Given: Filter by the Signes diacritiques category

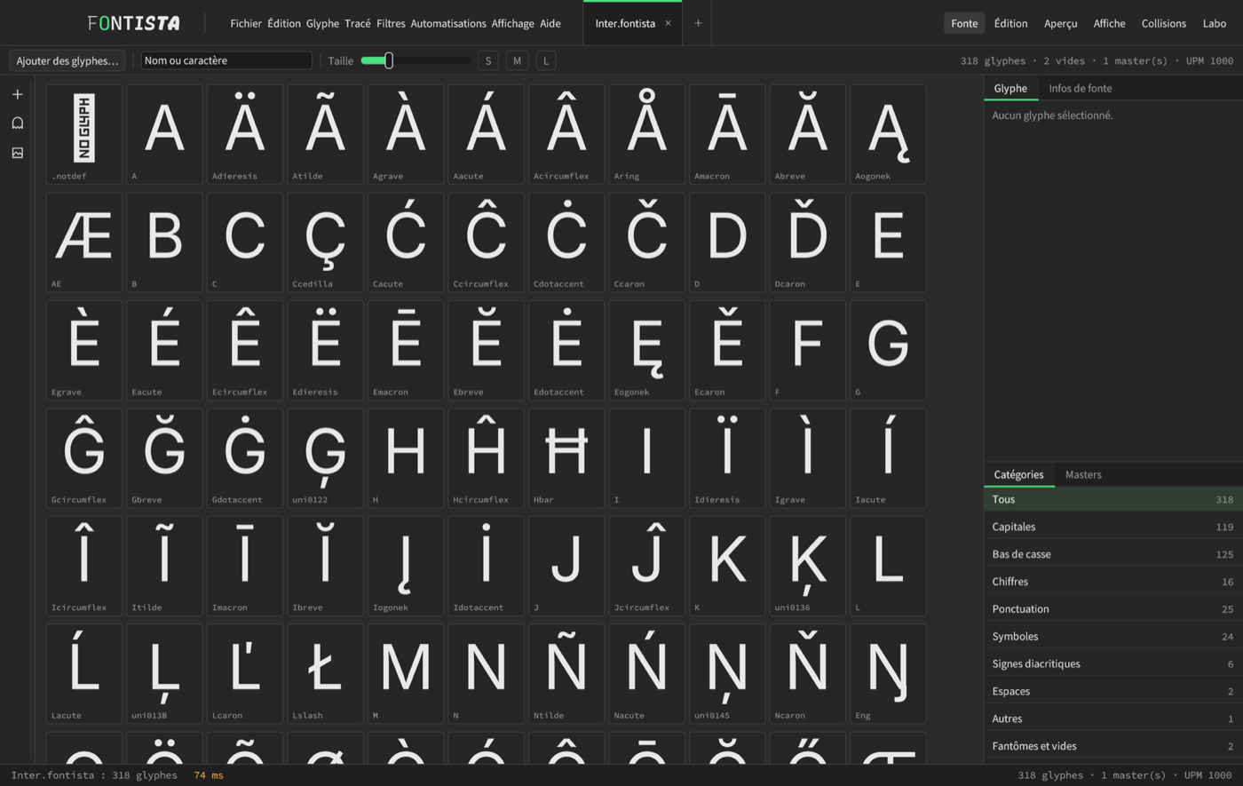Looking at the screenshot, I should click(x=1113, y=663).
